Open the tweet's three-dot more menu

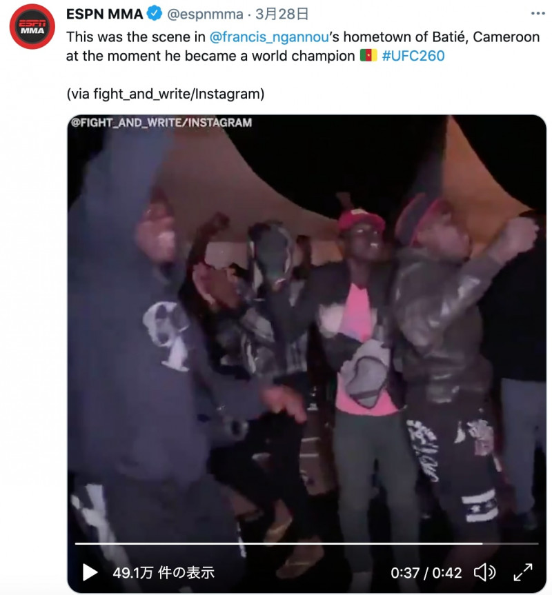click(538, 14)
